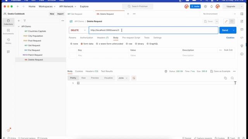Image resolution: width=248 pixels, height=139 pixels.
Task: Open the No Environment selector
Action: tap(219, 14)
